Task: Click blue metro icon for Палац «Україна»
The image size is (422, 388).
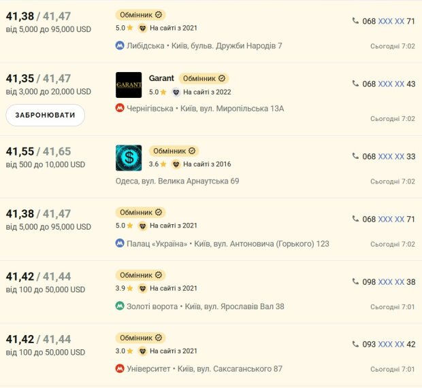Action: coord(120,243)
